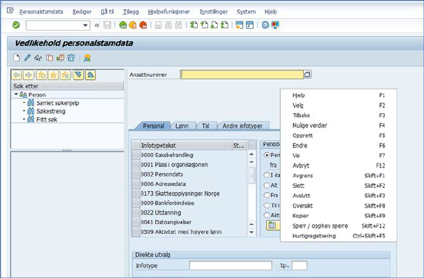The image size is (424, 278).
Task: Go to last page icon
Action: pyautogui.click(x=224, y=25)
